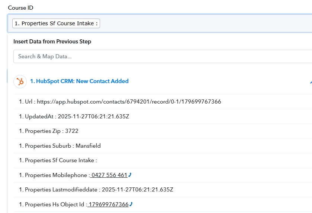312x213 pixels.
Task: Select the Properties Hs Object Id label
Action: pyautogui.click(x=52, y=204)
